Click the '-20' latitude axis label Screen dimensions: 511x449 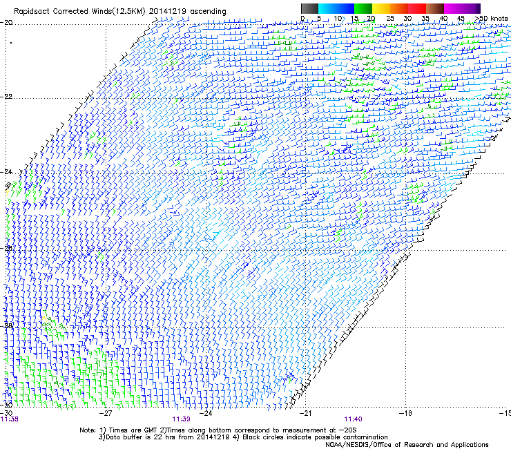6,23
